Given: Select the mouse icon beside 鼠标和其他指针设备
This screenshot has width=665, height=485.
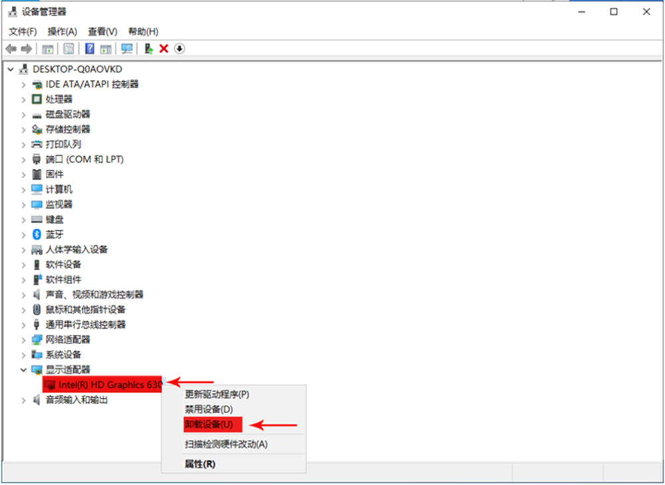Looking at the screenshot, I should click(x=37, y=309).
